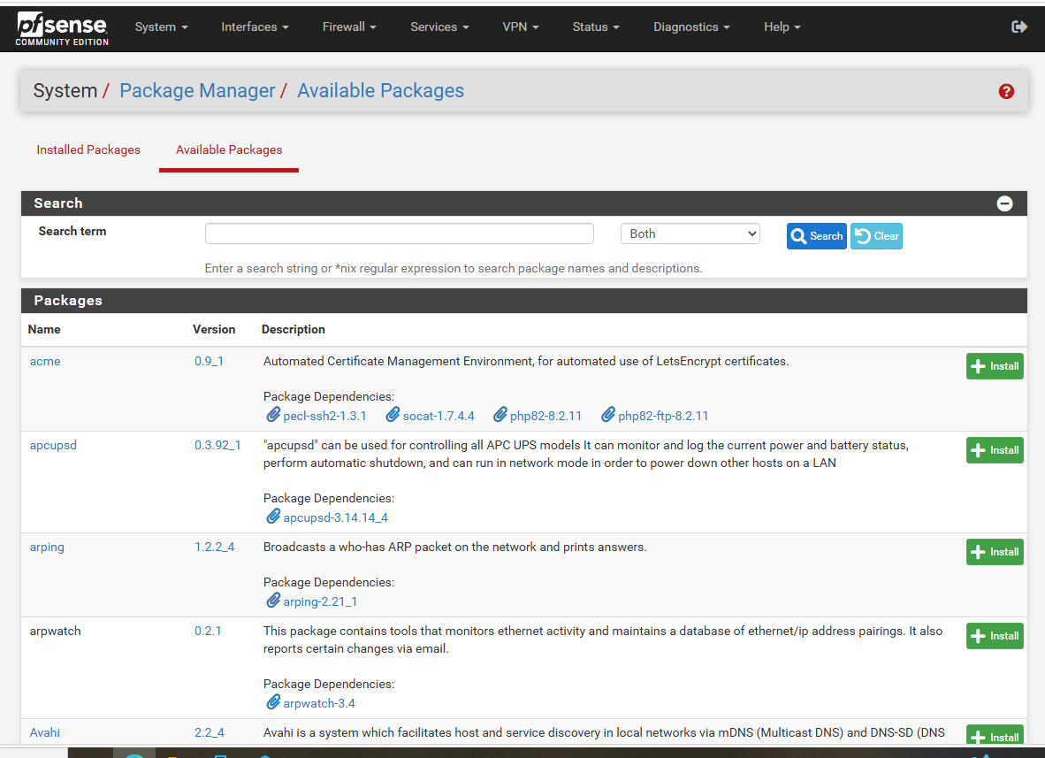
Task: Install the Avahi package
Action: coord(995,735)
